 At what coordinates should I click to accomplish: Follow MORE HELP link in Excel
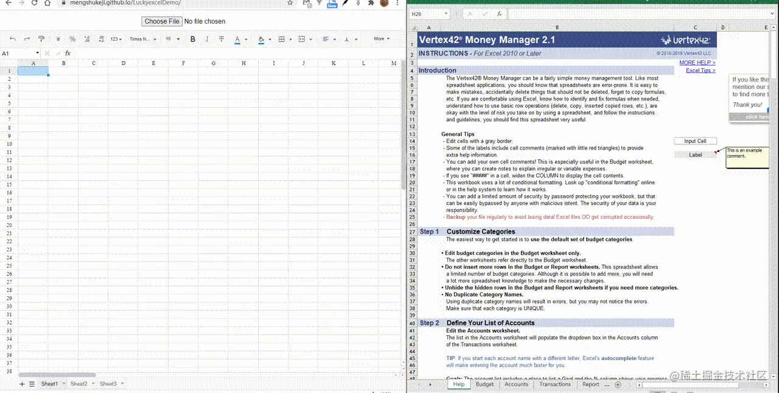(697, 63)
